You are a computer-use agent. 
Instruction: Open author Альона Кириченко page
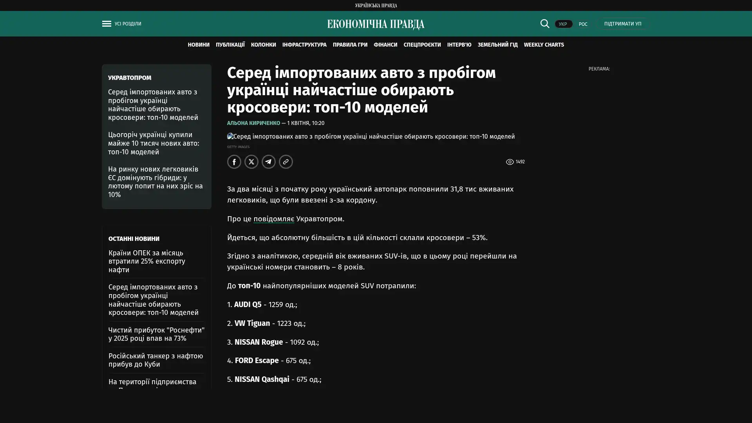coord(253,123)
